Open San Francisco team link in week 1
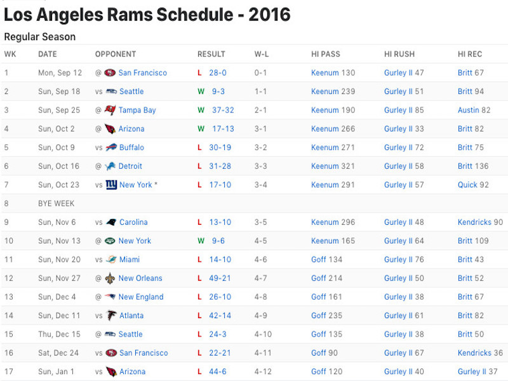Screen dimensions: 508x381 click(142, 73)
